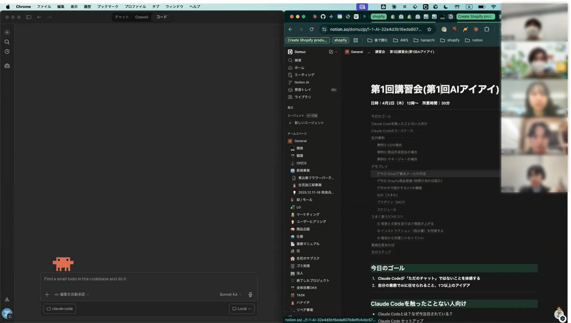Create a new Notion page with compose icon
This screenshot has height=323, width=571.
tap(331, 52)
